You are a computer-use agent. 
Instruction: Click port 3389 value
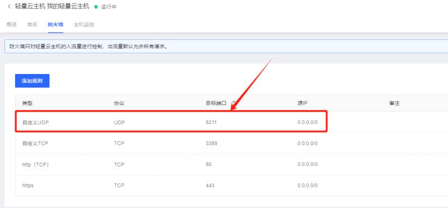pyautogui.click(x=212, y=144)
